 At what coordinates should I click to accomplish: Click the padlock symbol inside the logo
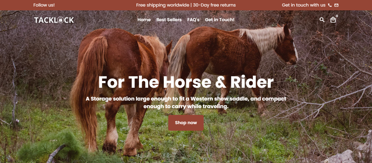(x=60, y=20)
